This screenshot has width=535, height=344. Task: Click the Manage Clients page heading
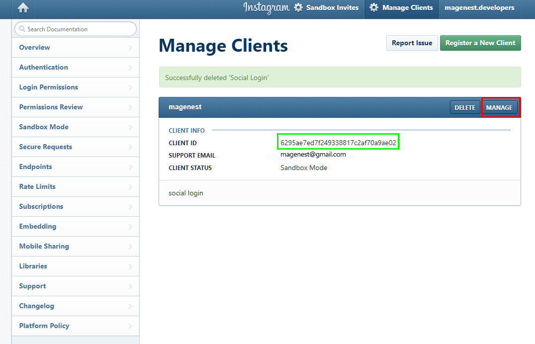pos(223,45)
